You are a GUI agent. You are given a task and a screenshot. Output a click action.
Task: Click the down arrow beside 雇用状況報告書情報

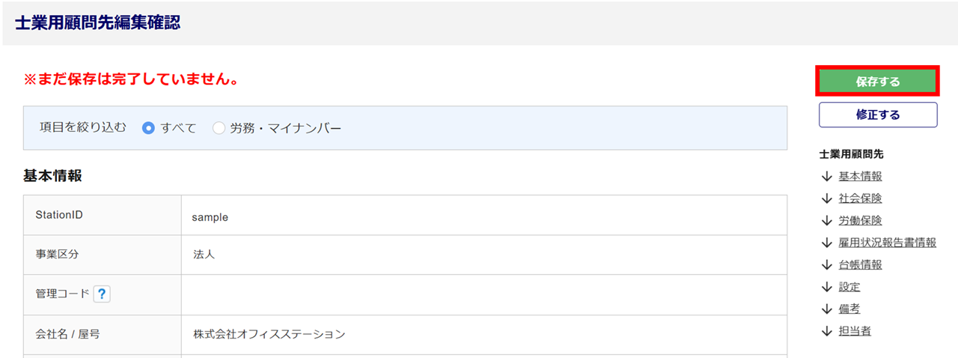click(826, 243)
